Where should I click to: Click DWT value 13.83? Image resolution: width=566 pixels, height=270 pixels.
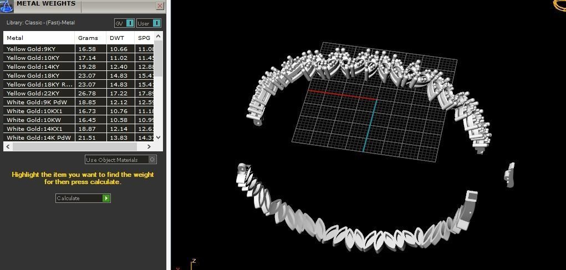coord(118,137)
